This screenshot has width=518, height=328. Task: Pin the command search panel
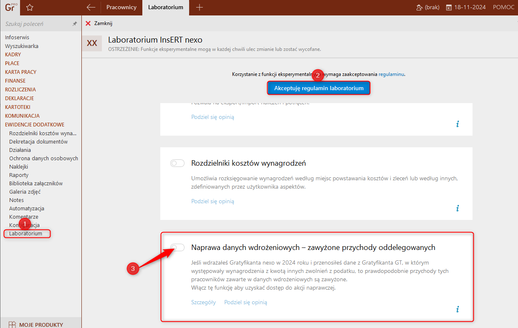click(x=75, y=24)
